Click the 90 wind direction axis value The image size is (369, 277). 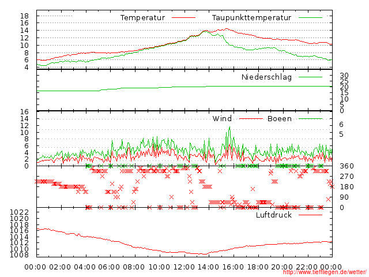[x=344, y=197]
